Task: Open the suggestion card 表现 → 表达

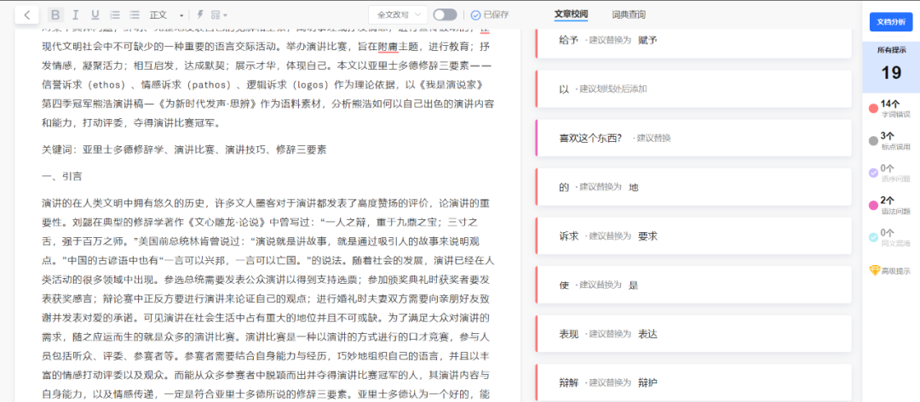Action: coord(693,334)
